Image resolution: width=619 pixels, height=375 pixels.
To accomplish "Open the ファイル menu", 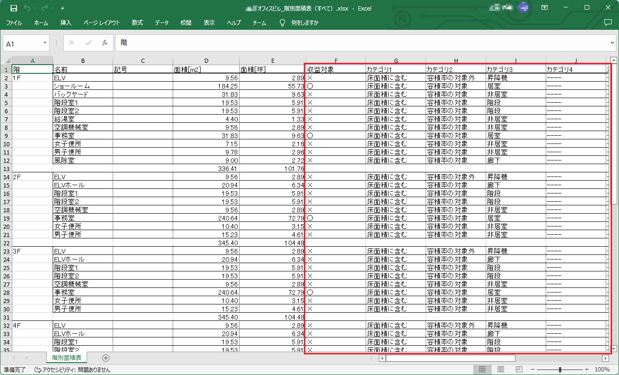I will [14, 22].
